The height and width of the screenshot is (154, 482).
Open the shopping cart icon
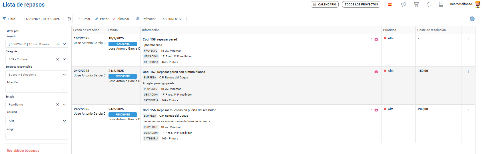click(416, 4)
